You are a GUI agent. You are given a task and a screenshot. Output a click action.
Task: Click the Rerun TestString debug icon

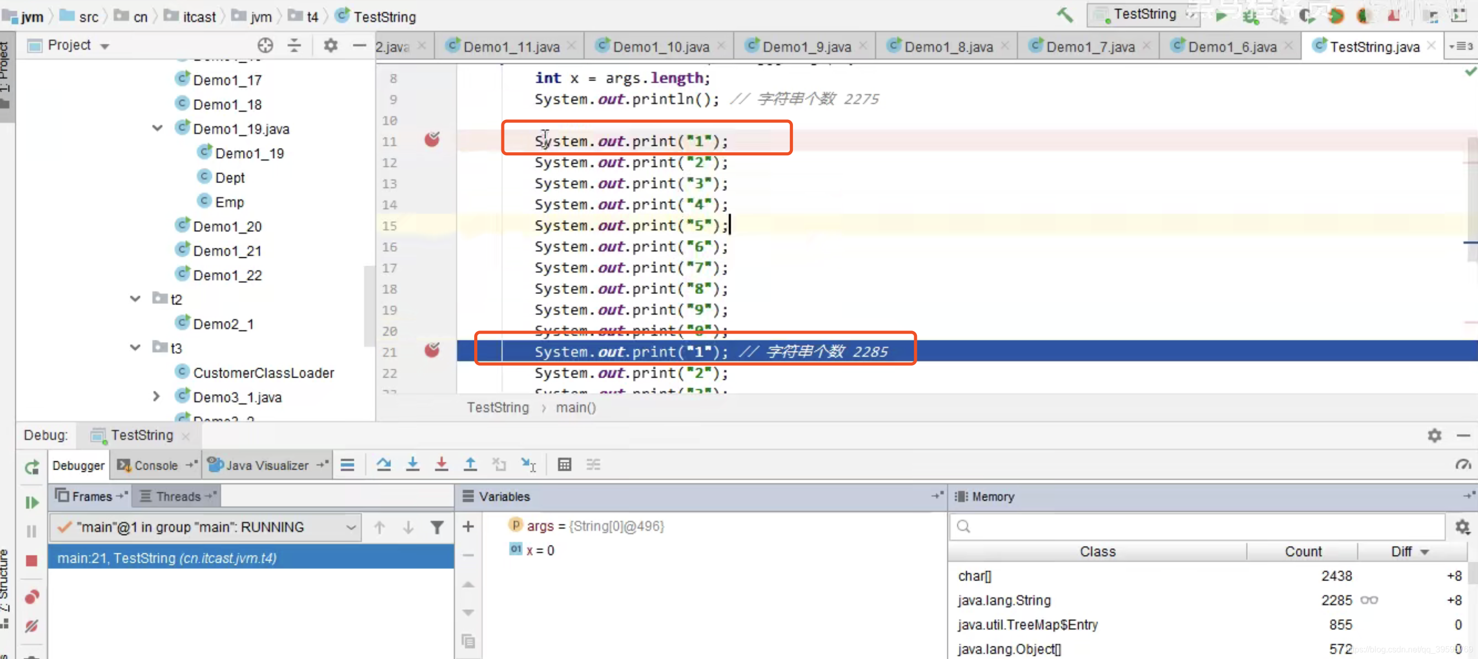[31, 467]
